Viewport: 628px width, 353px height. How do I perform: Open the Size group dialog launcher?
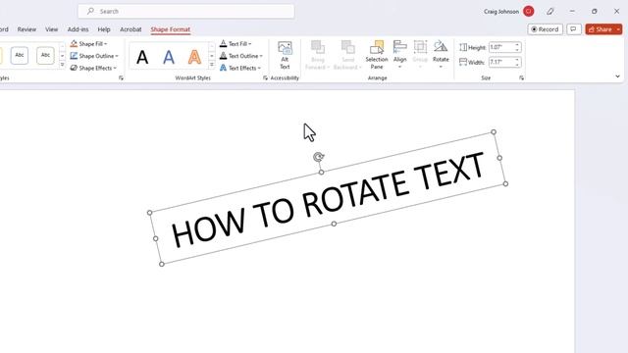[521, 78]
